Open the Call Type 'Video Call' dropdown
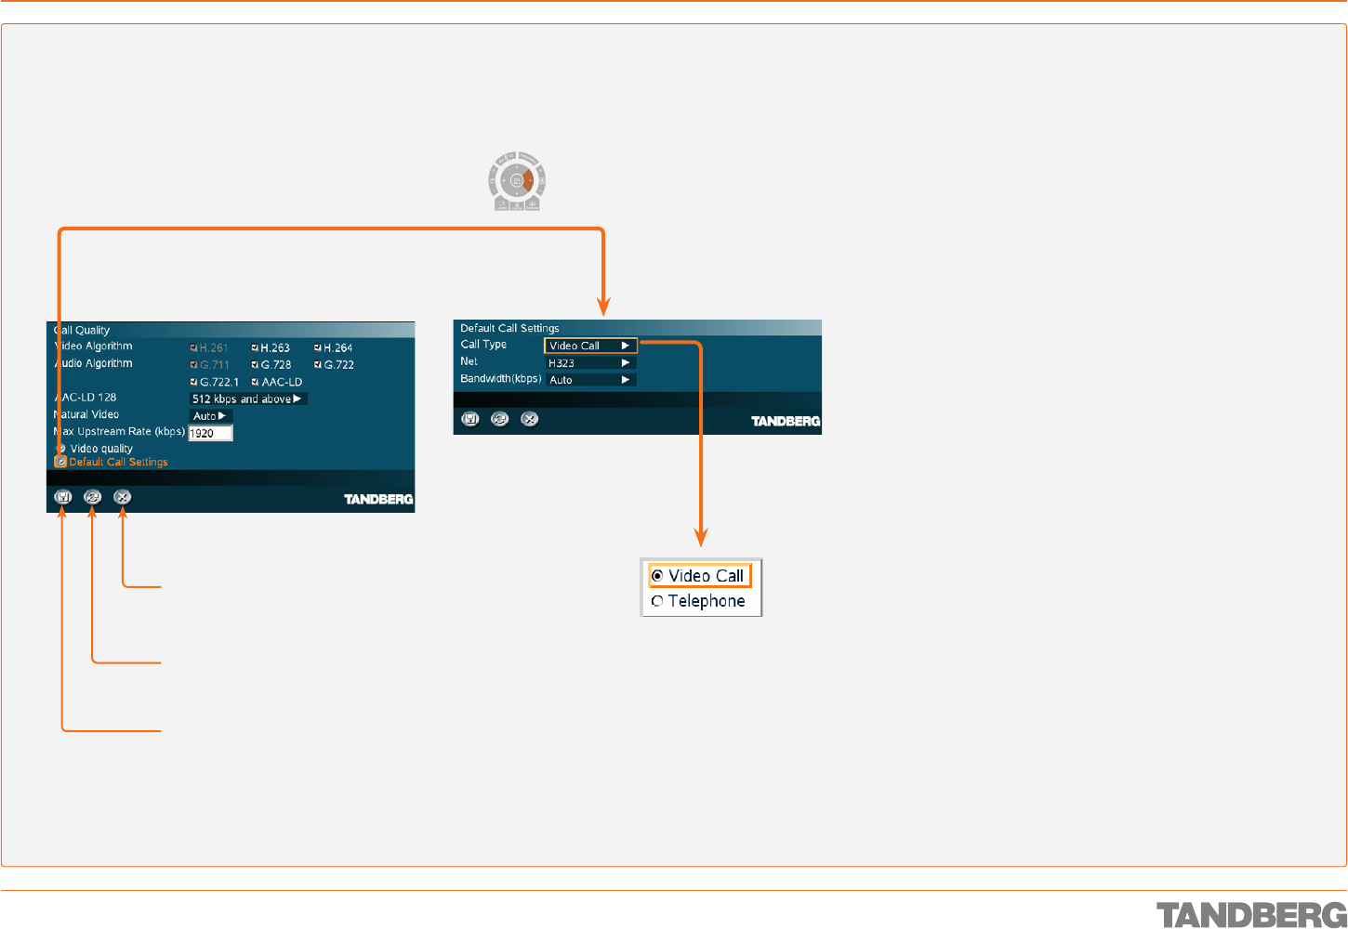 (x=590, y=346)
